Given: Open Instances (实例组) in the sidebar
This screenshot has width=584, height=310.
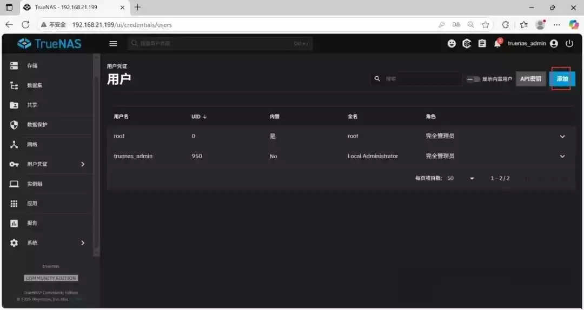Looking at the screenshot, I should click(47, 184).
